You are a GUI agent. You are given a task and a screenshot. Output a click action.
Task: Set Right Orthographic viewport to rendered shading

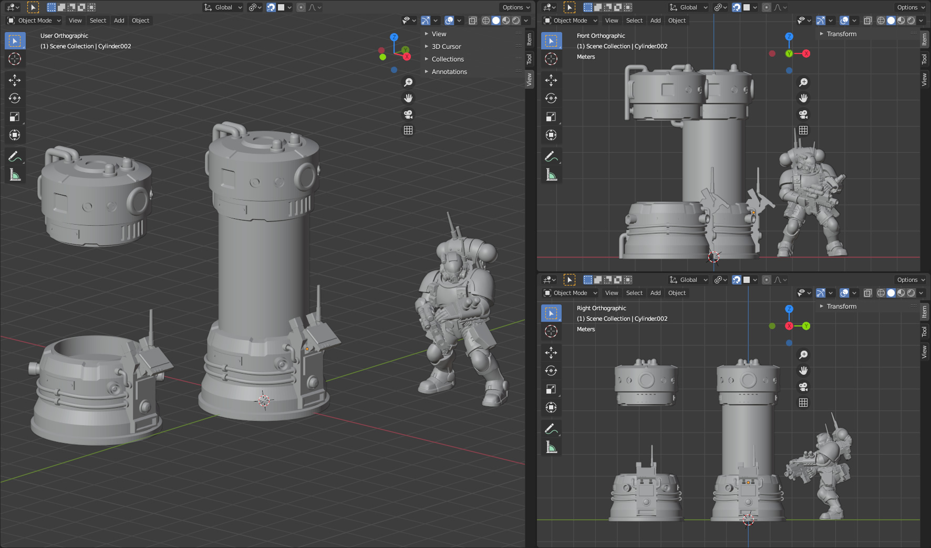911,293
